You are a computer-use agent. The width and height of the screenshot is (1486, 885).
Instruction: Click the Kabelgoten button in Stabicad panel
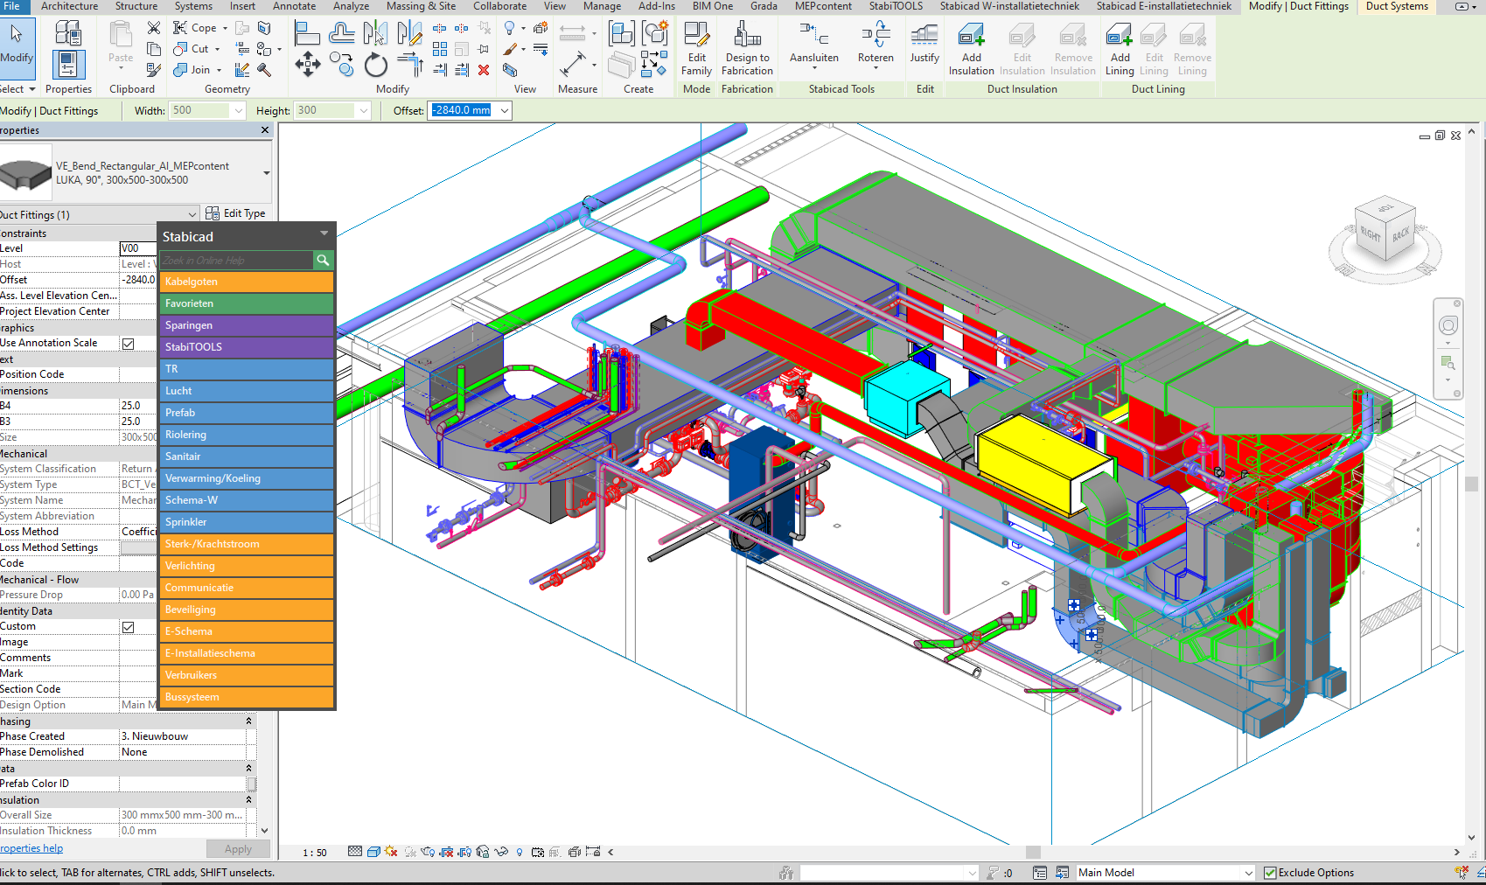[247, 282]
